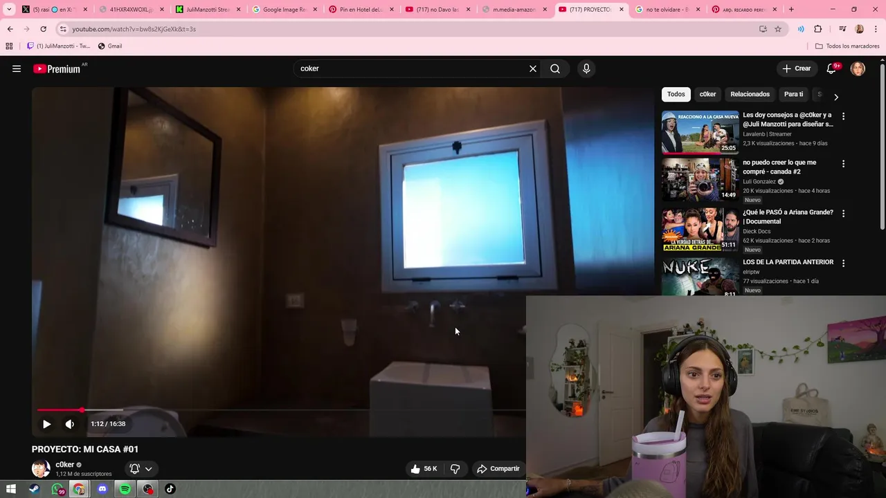Open the YouTube hamburger guide menu
Screen dimensions: 886x498
click(17, 68)
